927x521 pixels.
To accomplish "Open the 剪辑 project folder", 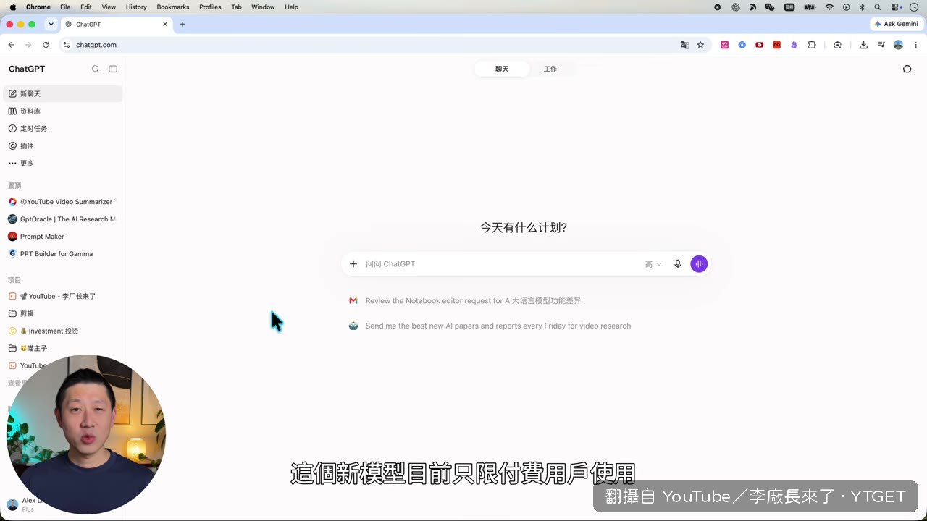I will coord(63,313).
